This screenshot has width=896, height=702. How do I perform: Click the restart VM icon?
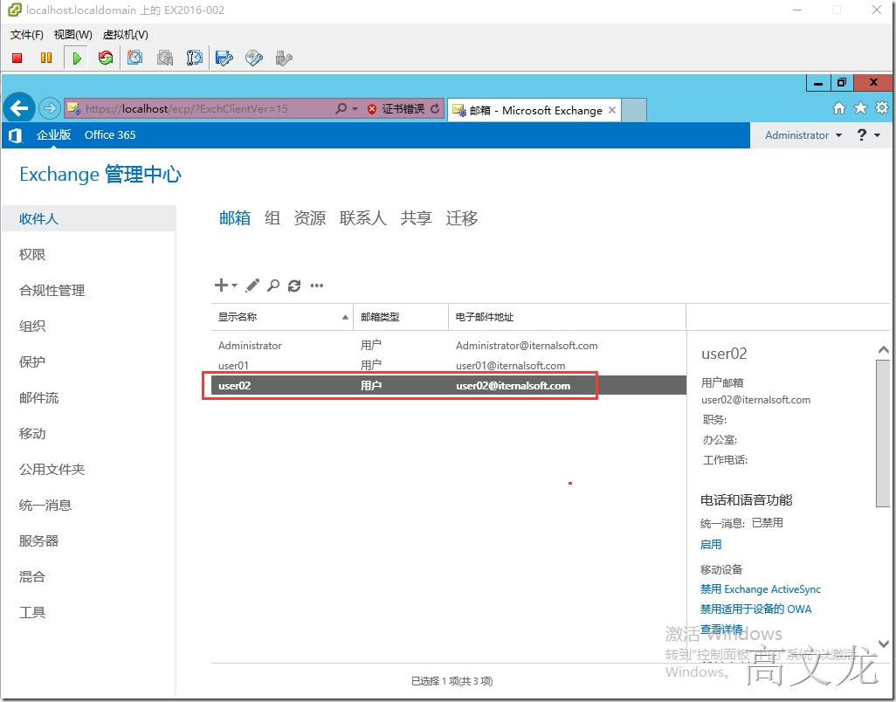(x=105, y=58)
